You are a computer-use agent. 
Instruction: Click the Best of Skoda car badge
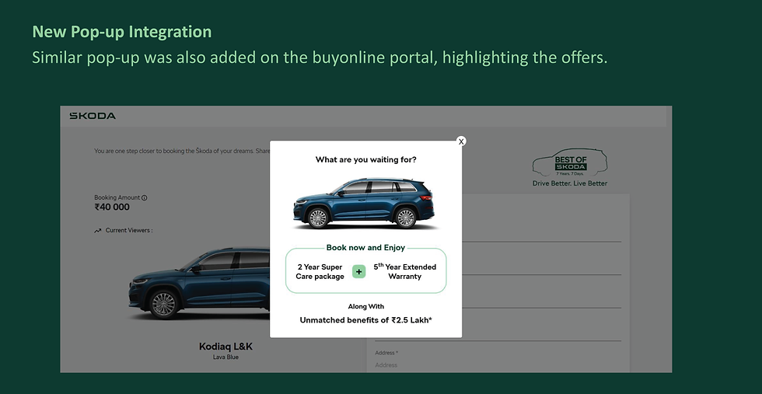[x=569, y=162]
